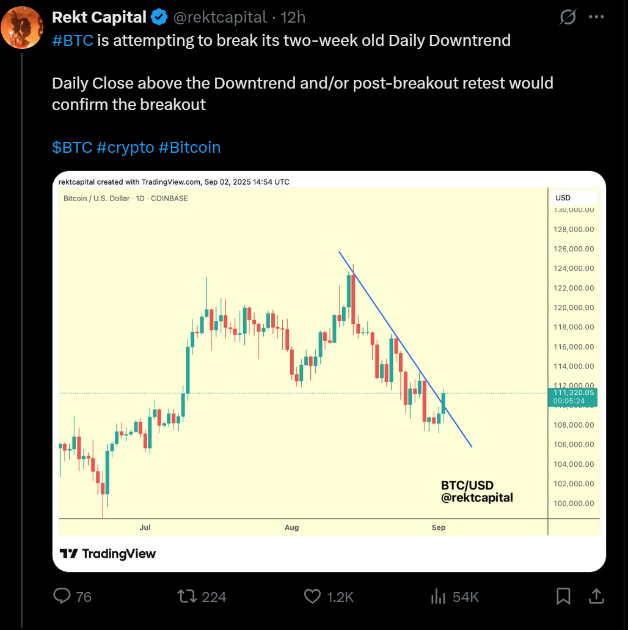Open the Rekt Capital display name link
628x630 pixels.
(x=99, y=18)
